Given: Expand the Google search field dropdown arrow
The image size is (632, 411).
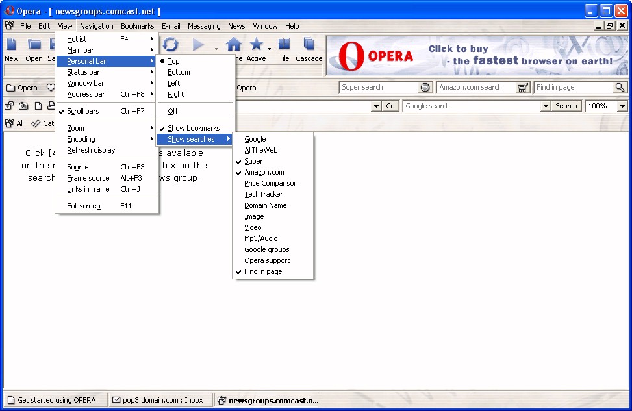Looking at the screenshot, I should coord(545,106).
